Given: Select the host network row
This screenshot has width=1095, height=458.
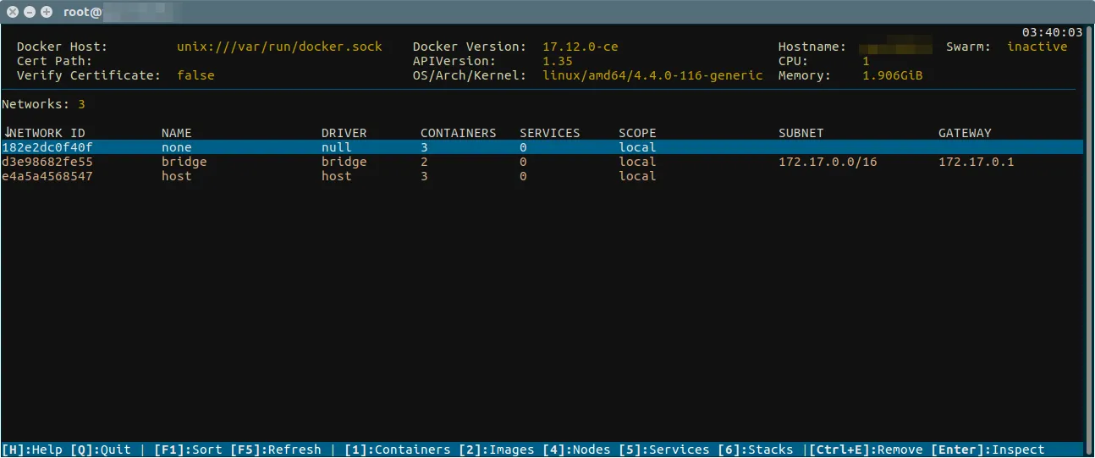Looking at the screenshot, I should [176, 176].
